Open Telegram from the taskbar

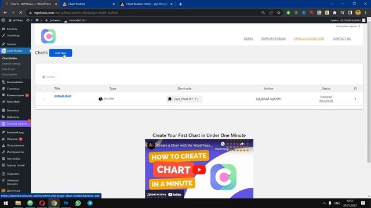tap(90, 203)
